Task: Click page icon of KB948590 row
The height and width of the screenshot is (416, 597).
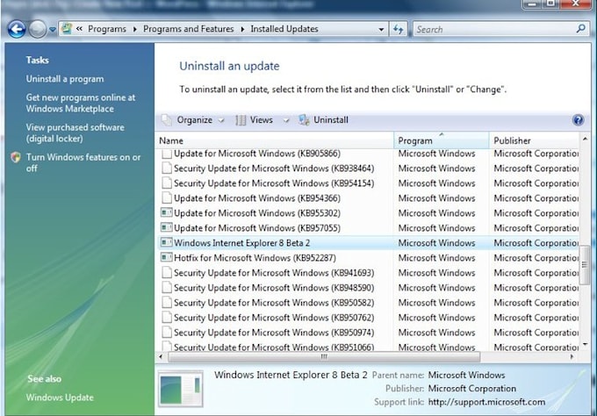Action: 167,287
